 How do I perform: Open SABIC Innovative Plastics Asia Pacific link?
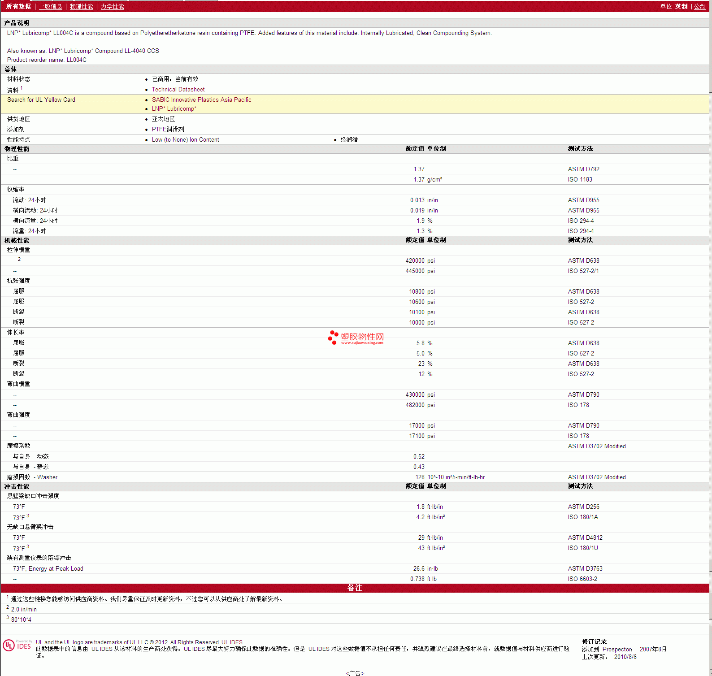pyautogui.click(x=201, y=100)
